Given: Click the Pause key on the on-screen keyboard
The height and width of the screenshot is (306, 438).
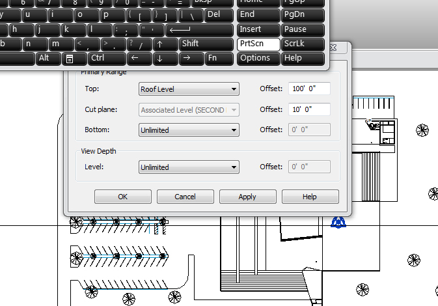Looking at the screenshot, I should pyautogui.click(x=303, y=29).
